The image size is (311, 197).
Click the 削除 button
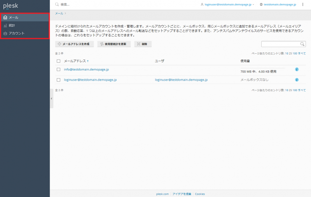click(143, 44)
